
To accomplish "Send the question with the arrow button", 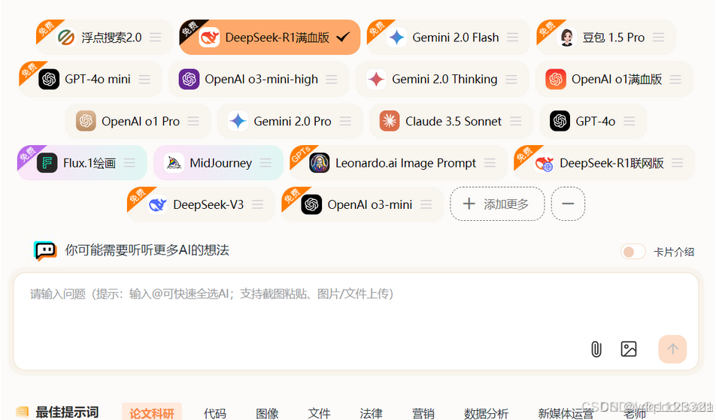I will coord(672,349).
